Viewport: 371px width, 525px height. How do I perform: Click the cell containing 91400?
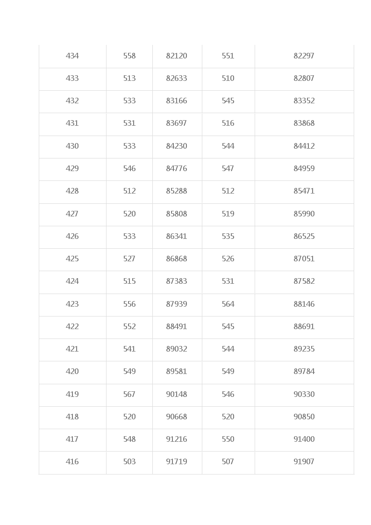pos(304,439)
